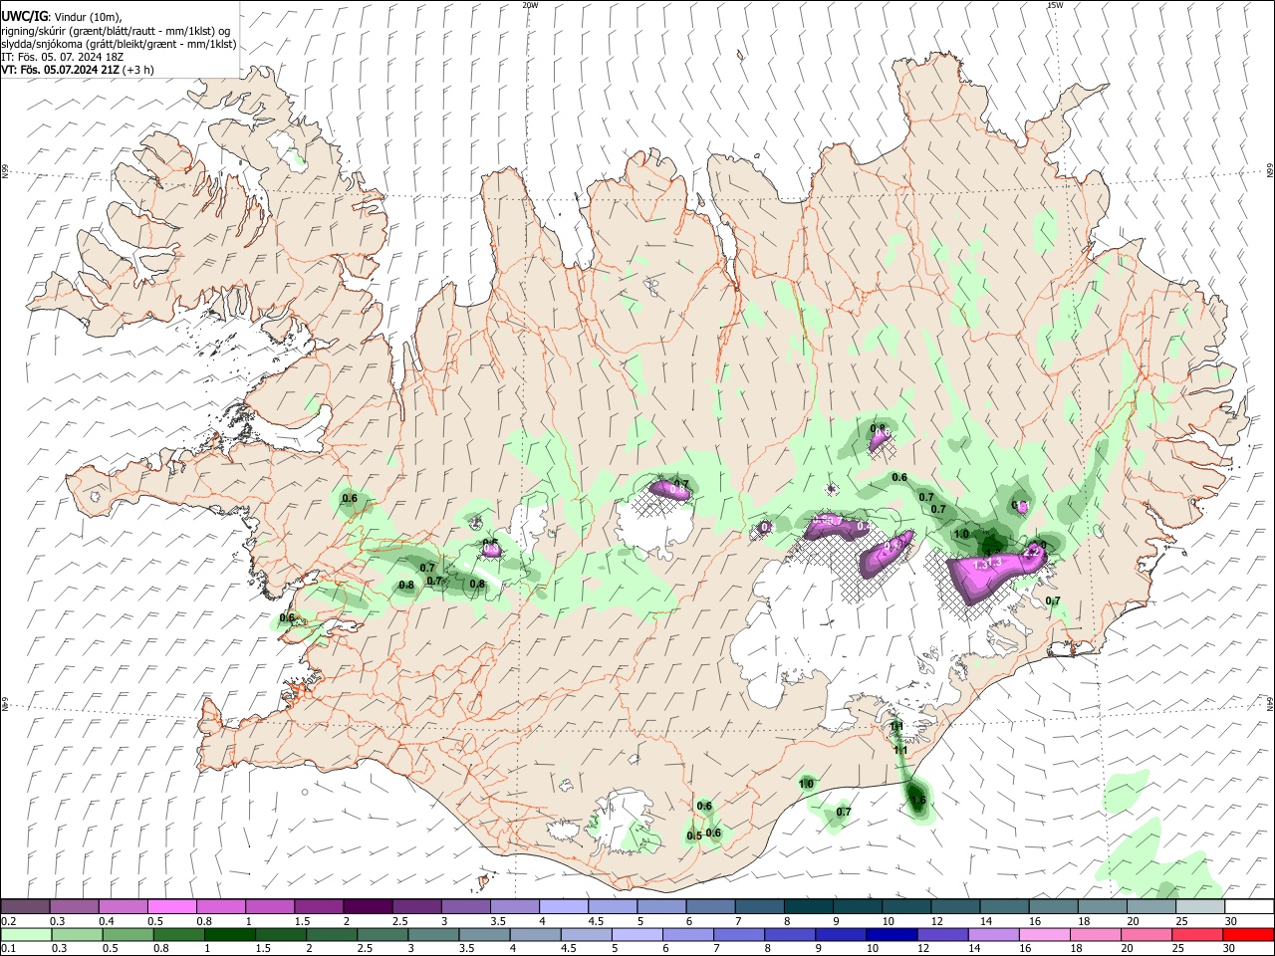Image resolution: width=1275 pixels, height=956 pixels.
Task: Select the dark navy rain swatch between 10 and 12
Action: point(892,935)
